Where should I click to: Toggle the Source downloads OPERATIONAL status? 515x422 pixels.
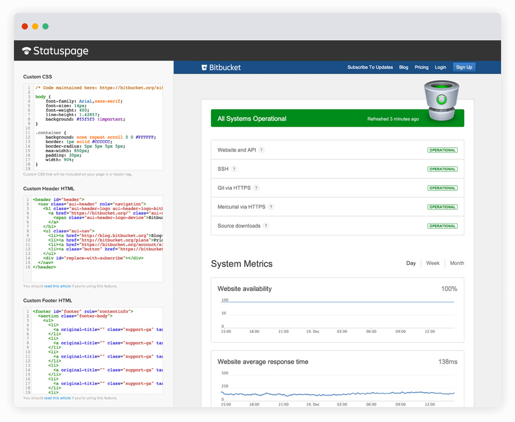[x=442, y=225]
